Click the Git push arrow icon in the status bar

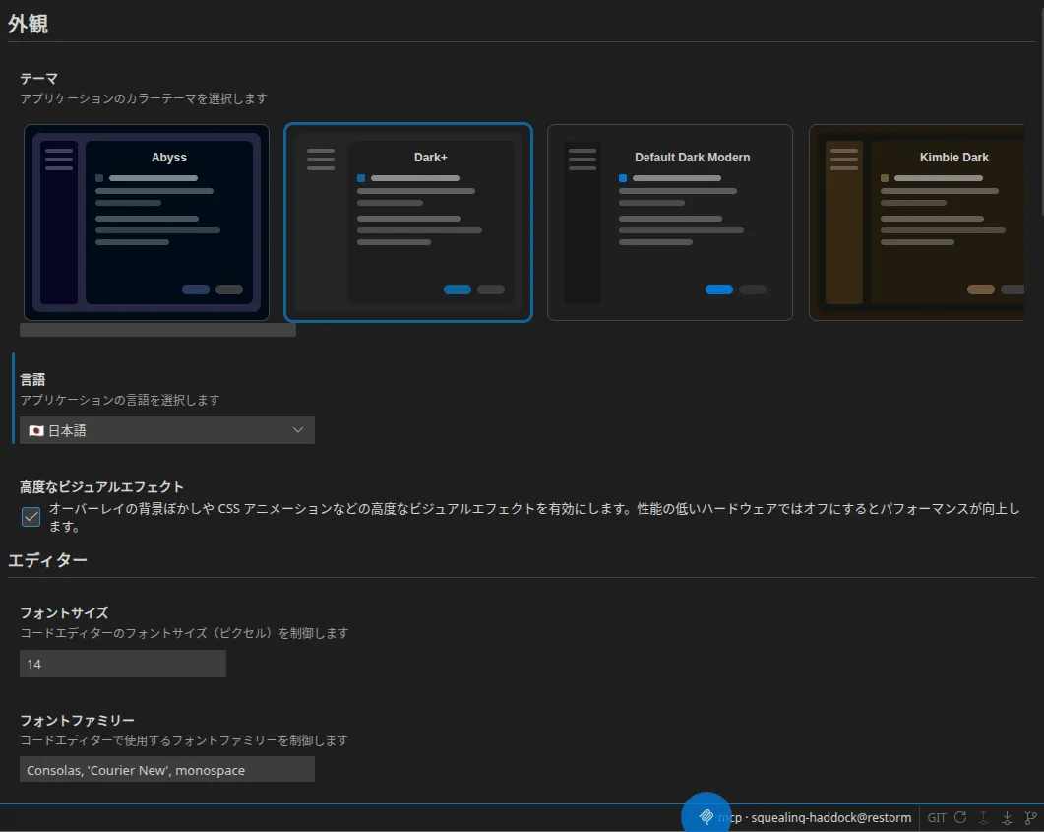(x=983, y=817)
